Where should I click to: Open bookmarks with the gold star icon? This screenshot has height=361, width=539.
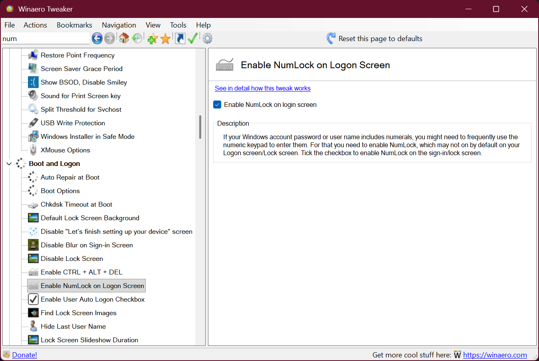165,39
